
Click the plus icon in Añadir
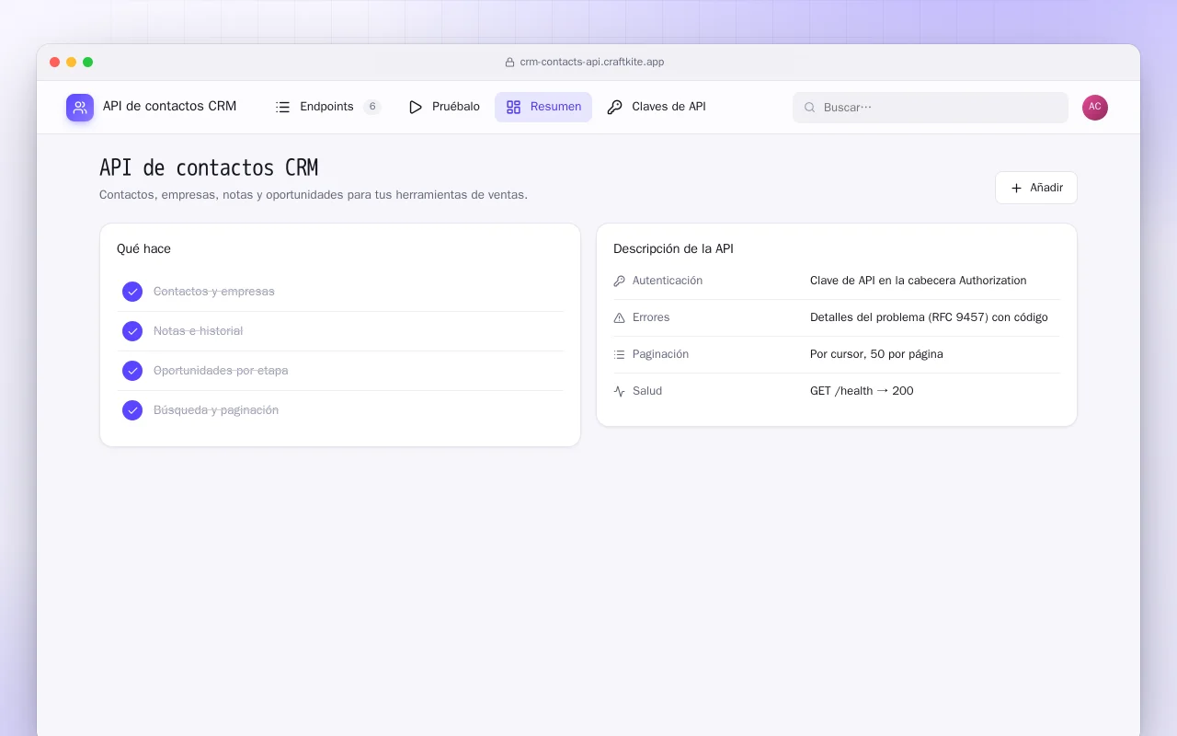pyautogui.click(x=1016, y=188)
